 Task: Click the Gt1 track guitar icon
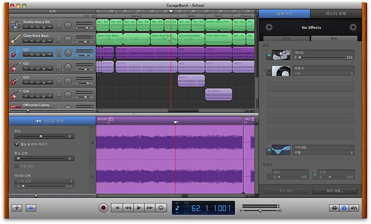tap(15, 53)
